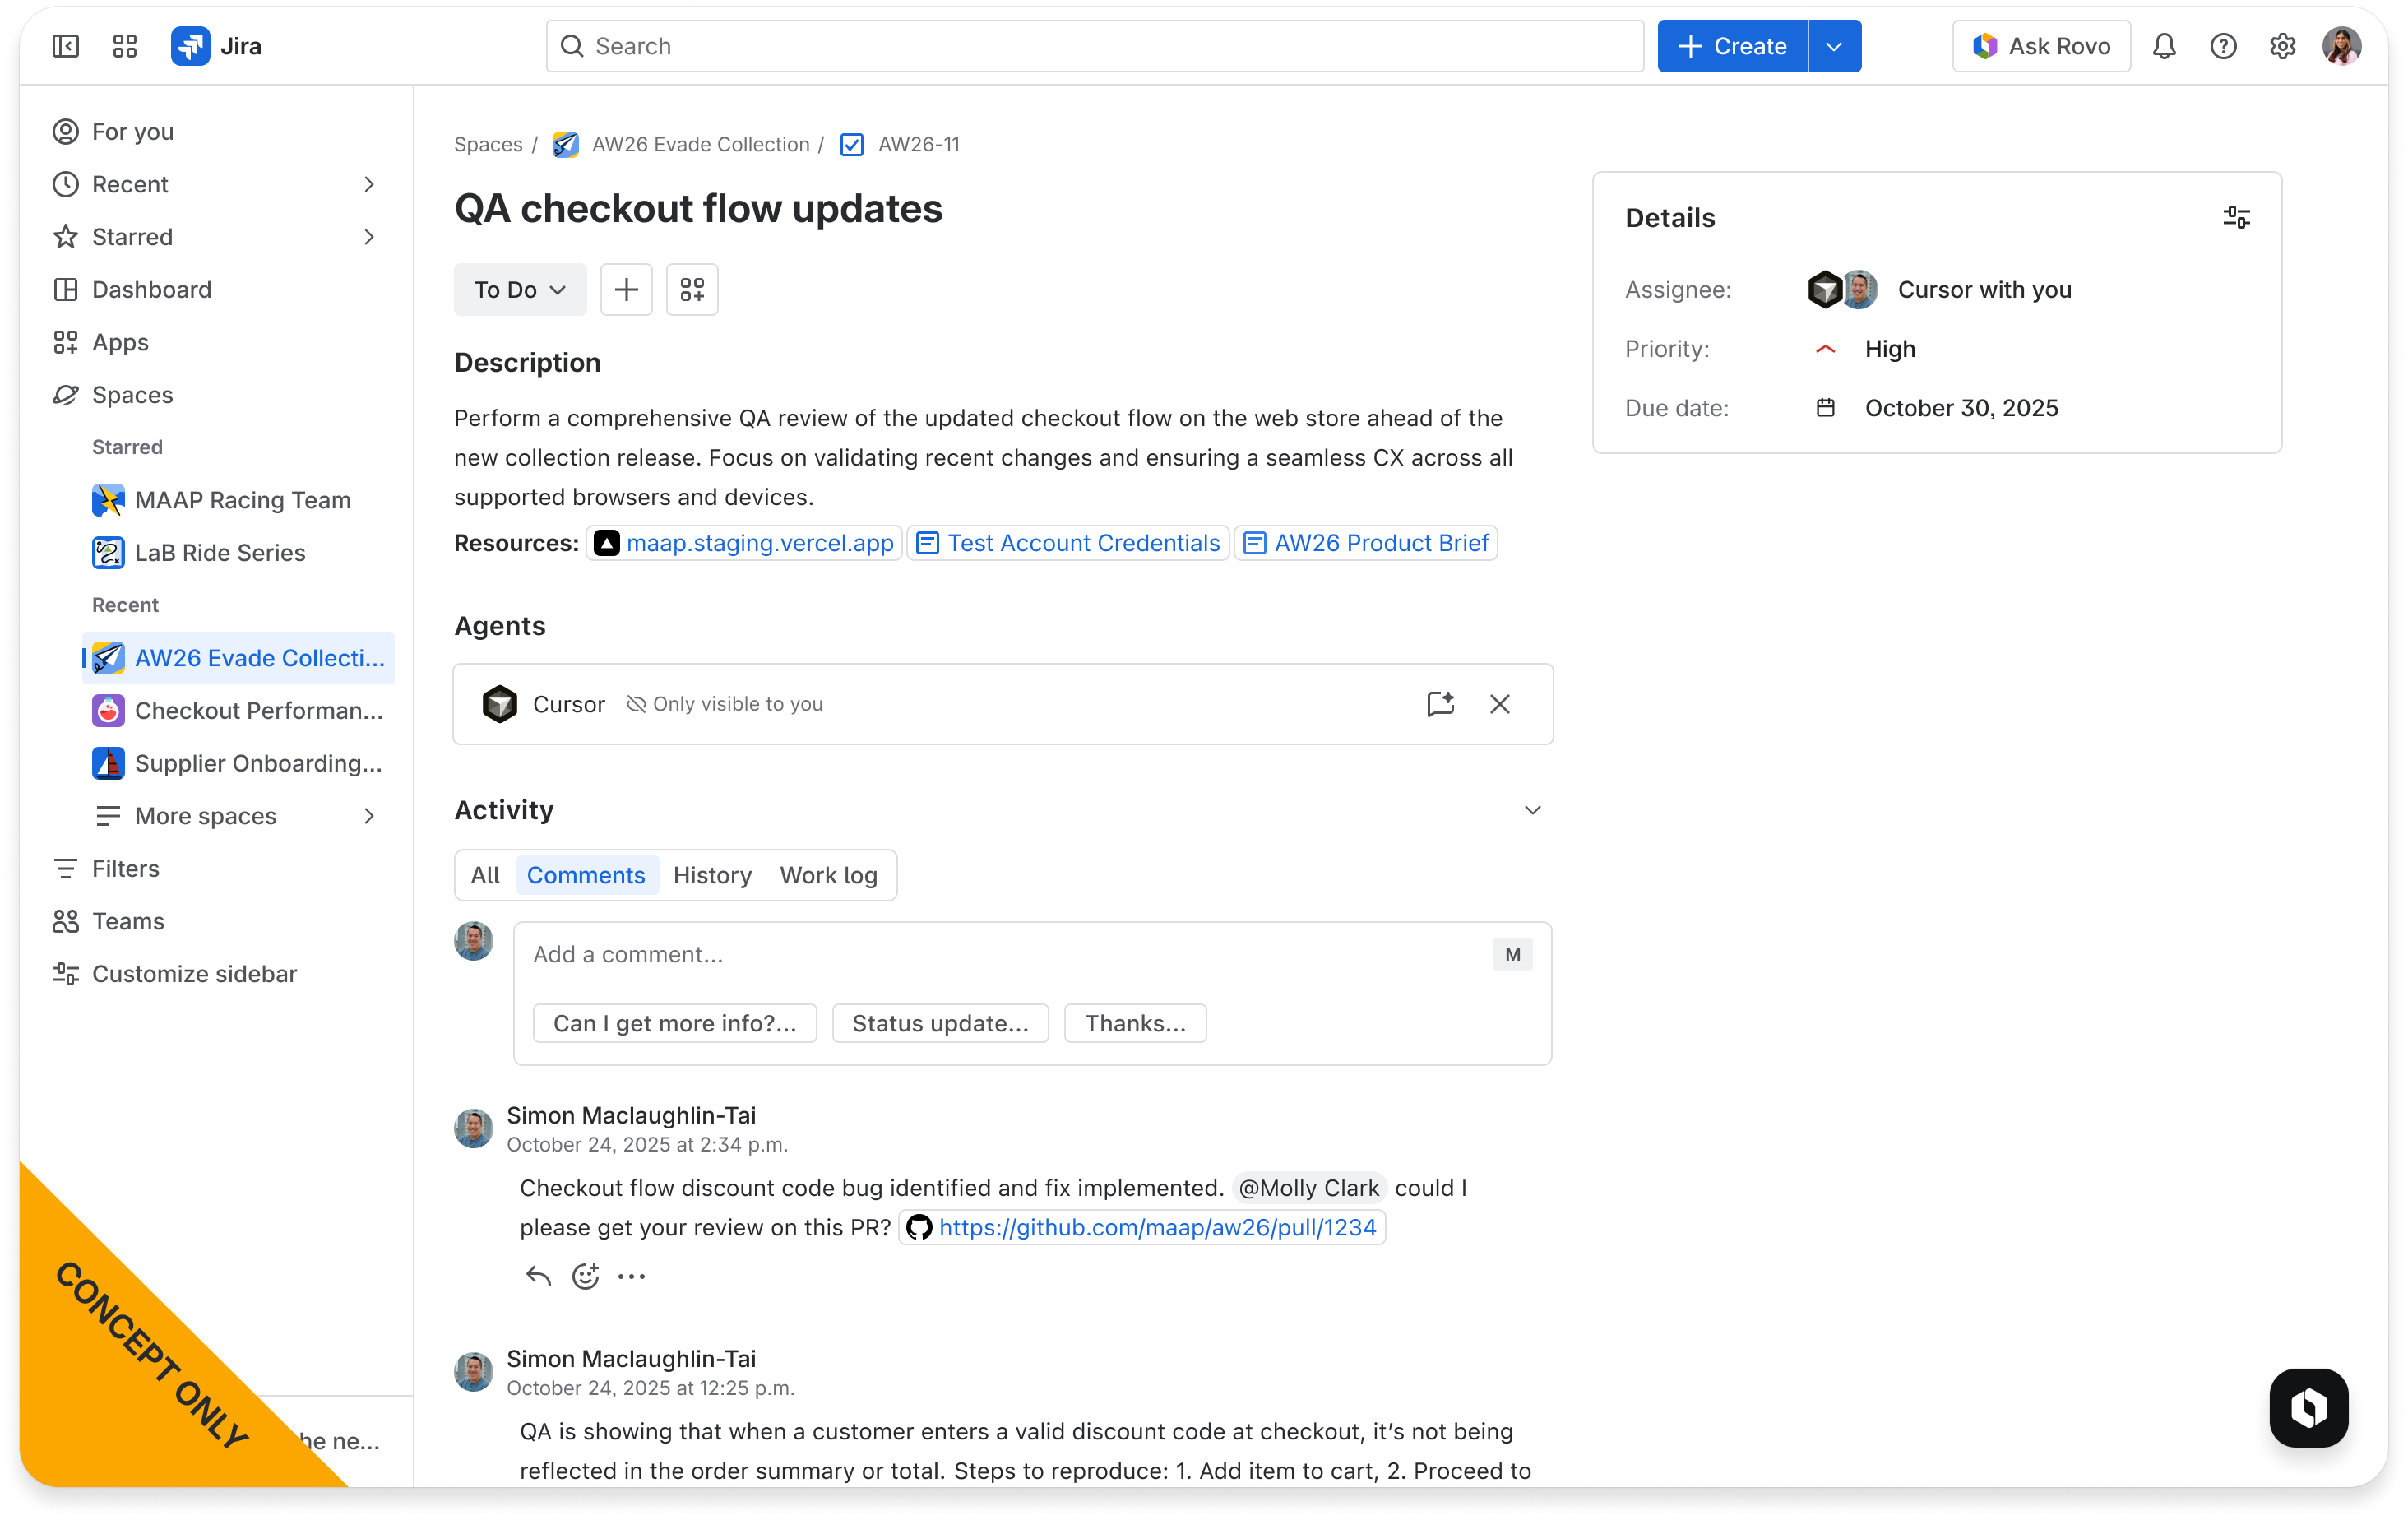Collapse the sidebar with the panel icon
Screen dimensions: 2408x1520
[65, 46]
